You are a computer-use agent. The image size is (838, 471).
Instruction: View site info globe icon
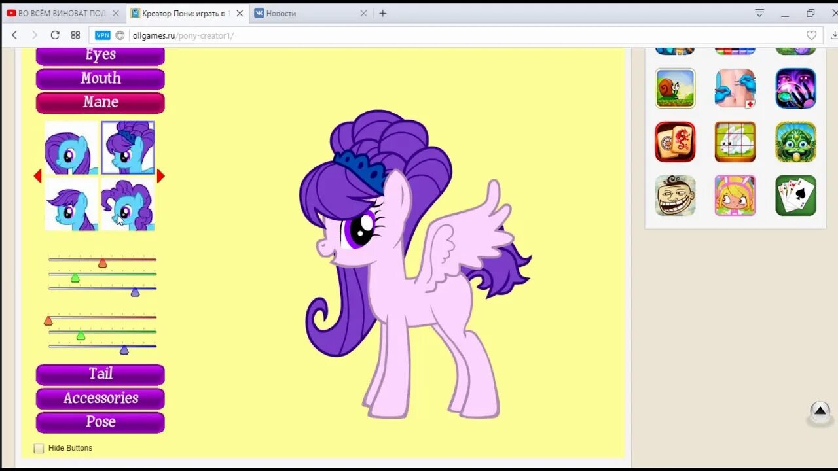[120, 35]
